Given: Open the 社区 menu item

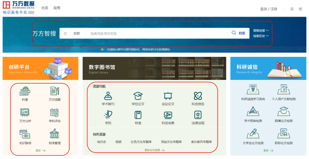Looking at the screenshot, I should [x=45, y=8].
